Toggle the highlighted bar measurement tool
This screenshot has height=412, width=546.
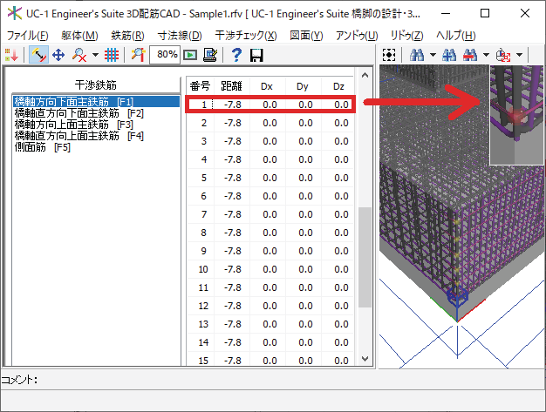(38, 55)
